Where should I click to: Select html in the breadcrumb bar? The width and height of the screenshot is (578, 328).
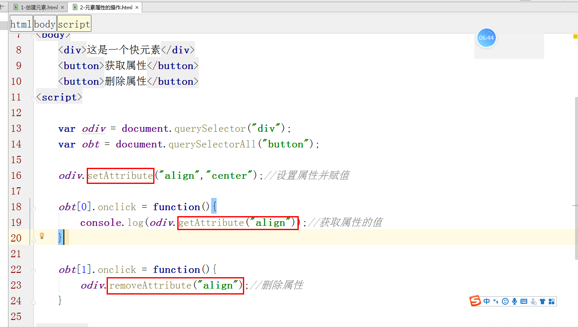(x=21, y=23)
